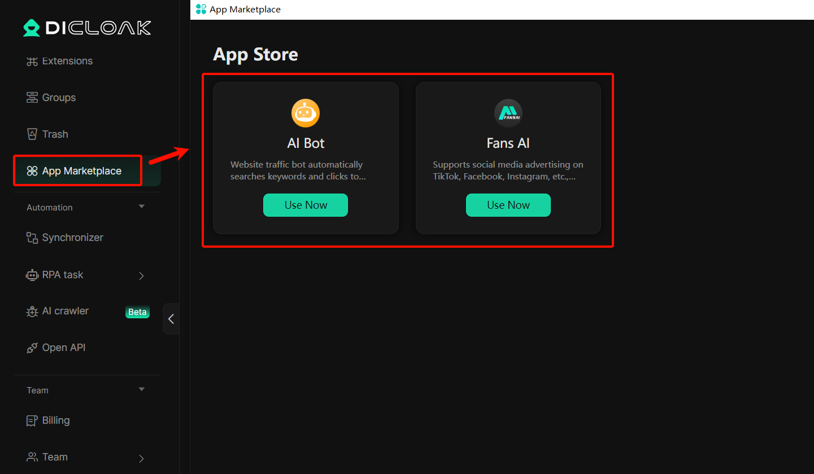The image size is (814, 474).
Task: Collapse the Team section arrow
Action: 142,389
